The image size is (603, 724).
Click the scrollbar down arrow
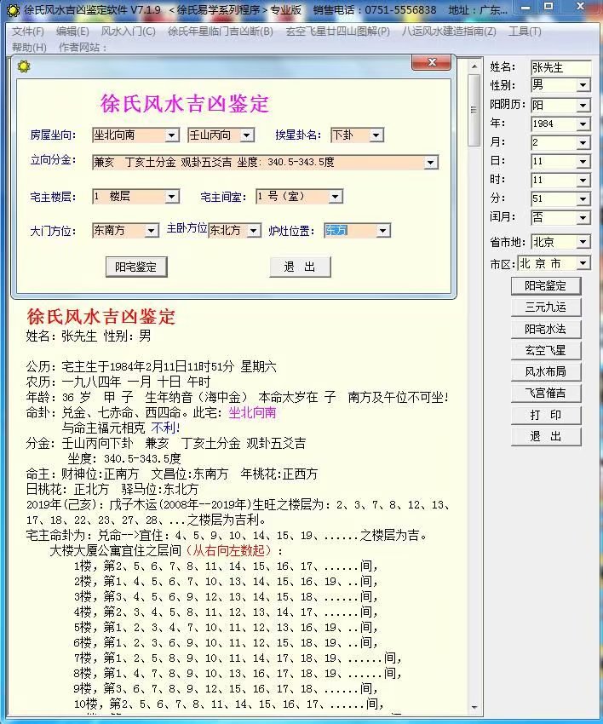(474, 707)
